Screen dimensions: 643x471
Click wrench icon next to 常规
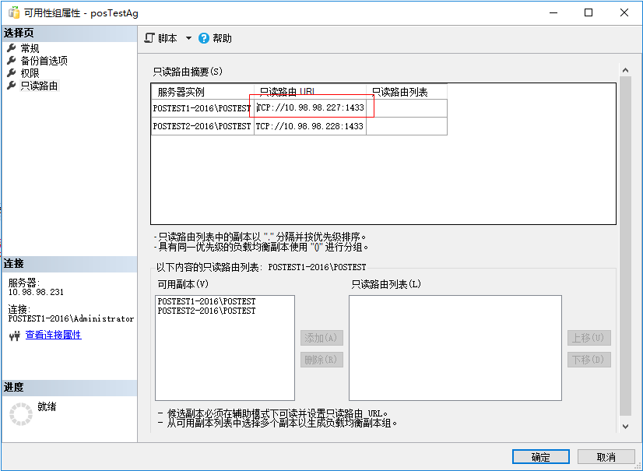[12, 48]
